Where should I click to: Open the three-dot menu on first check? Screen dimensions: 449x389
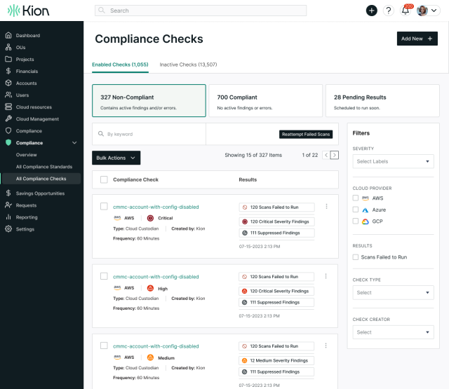coord(326,207)
